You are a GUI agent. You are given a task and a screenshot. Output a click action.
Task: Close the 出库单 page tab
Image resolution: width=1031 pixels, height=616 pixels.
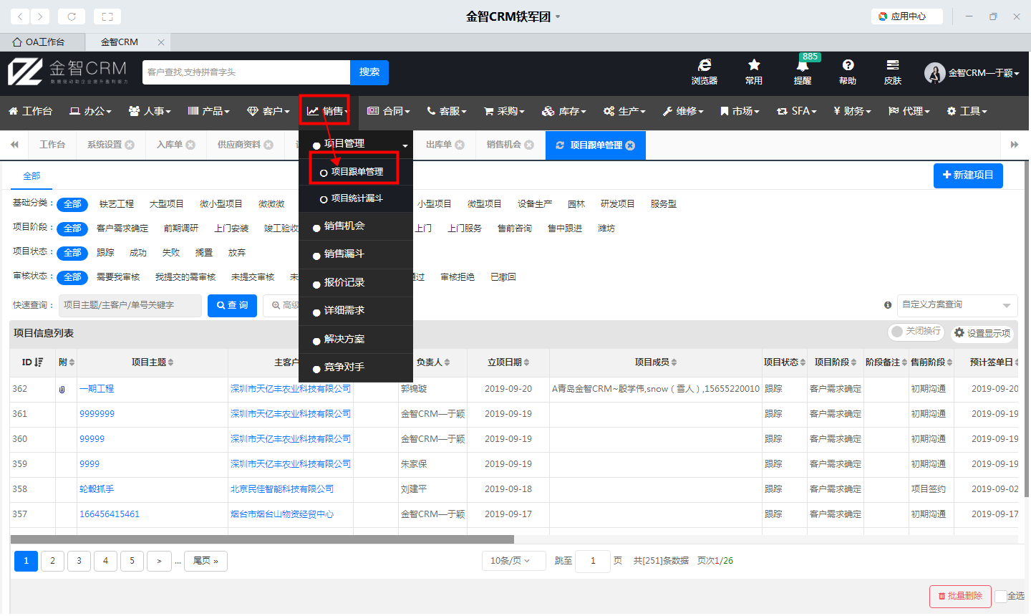pos(460,145)
